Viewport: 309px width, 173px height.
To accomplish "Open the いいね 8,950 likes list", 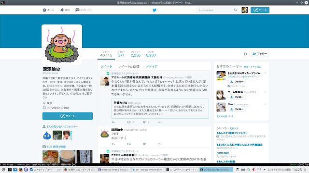I will 151,54.
